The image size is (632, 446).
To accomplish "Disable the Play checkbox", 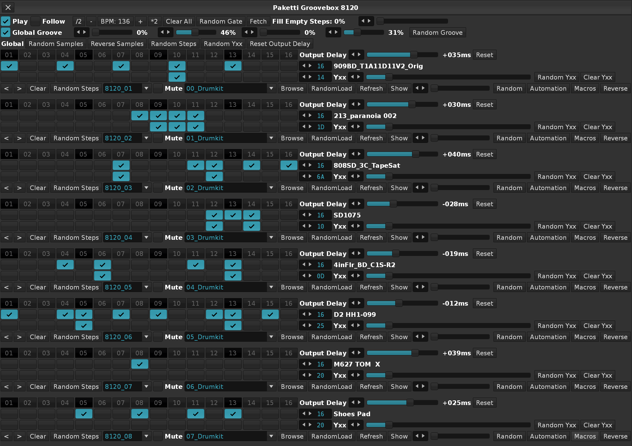I will click(x=6, y=21).
